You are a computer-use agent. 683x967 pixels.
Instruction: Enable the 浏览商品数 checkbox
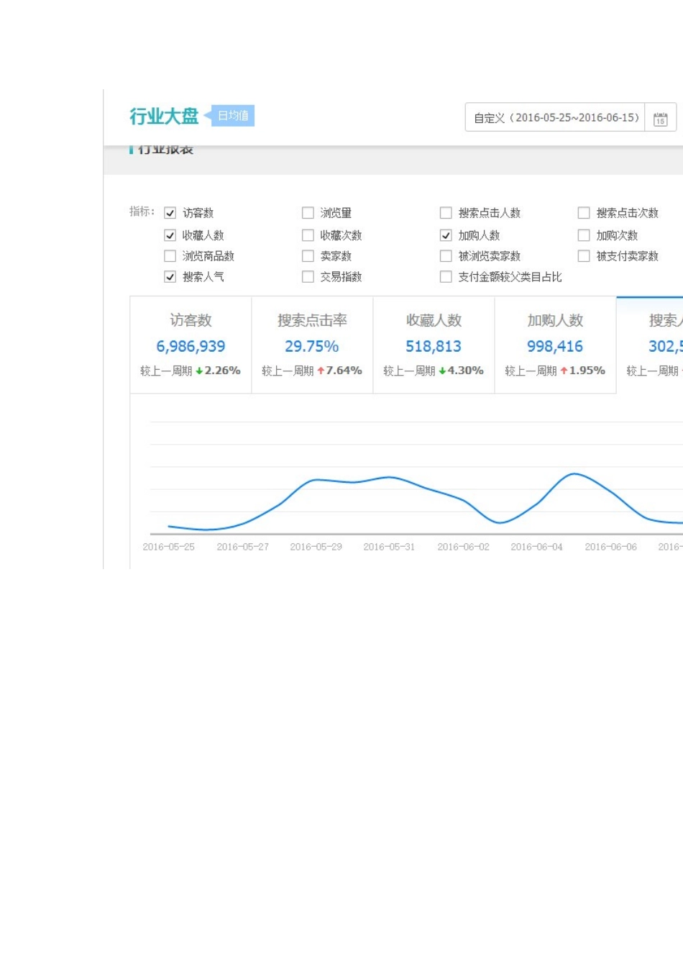click(170, 256)
